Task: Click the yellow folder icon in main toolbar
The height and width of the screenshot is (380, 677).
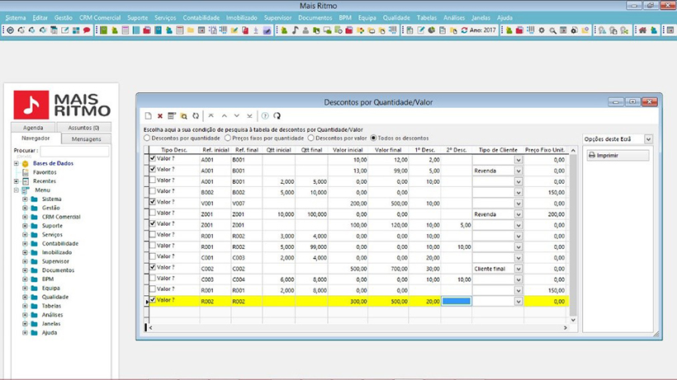Action: [x=191, y=30]
